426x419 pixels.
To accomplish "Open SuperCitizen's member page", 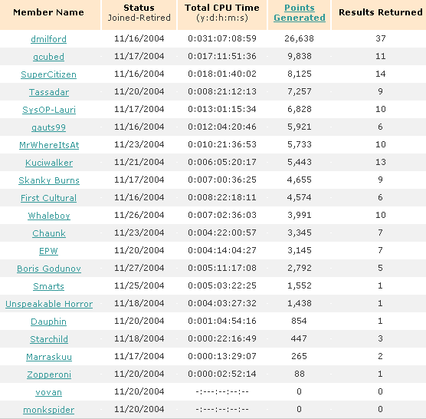I will [48, 74].
